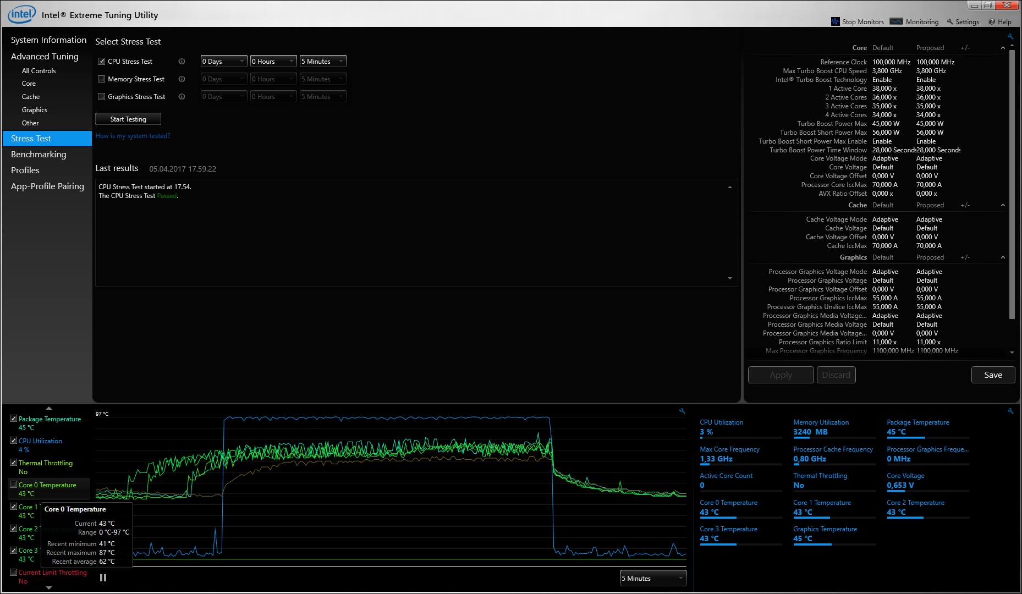
Task: Open the Stress Test section
Action: tap(47, 139)
